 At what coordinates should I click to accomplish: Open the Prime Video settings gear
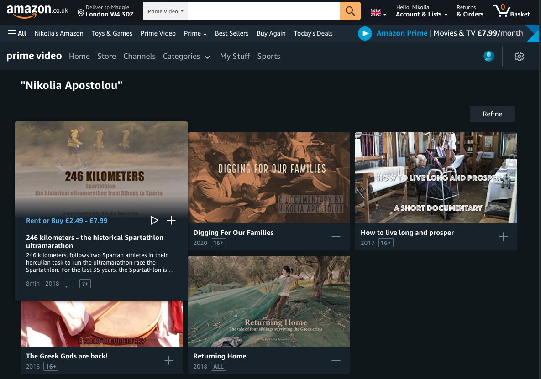click(519, 56)
